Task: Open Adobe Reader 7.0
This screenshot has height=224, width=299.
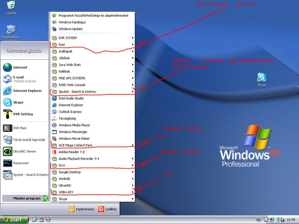Action: point(92,152)
